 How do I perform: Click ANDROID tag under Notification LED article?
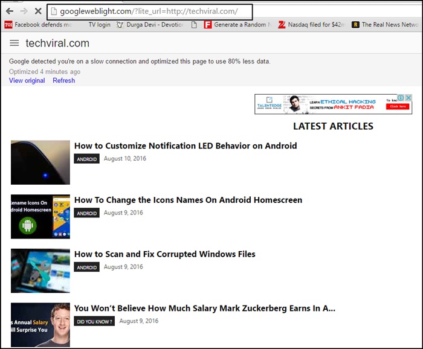(x=87, y=159)
